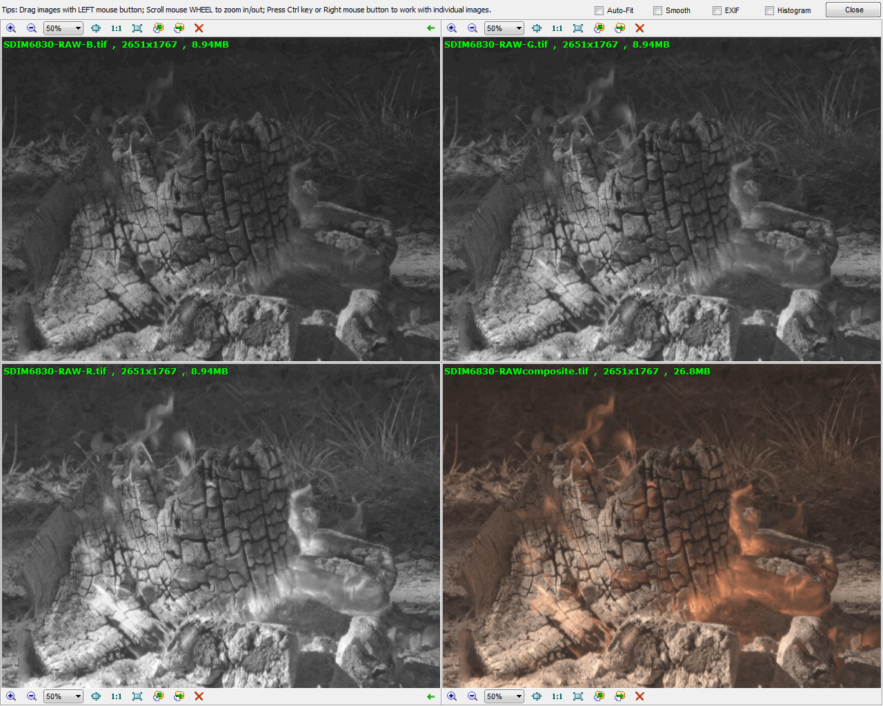Center the RAW-B image with crosshair icon
Screen dimensions: 883x706
(x=96, y=28)
